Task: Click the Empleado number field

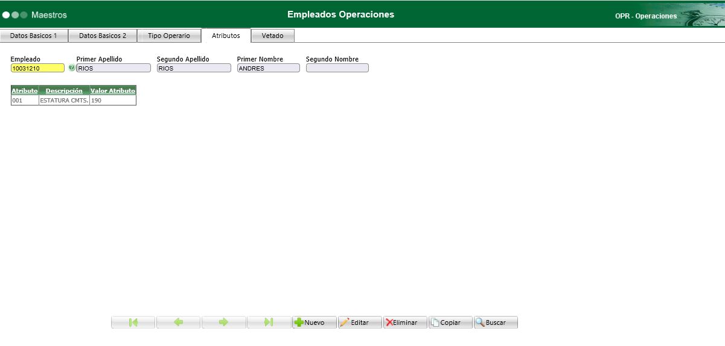Action: (37, 68)
